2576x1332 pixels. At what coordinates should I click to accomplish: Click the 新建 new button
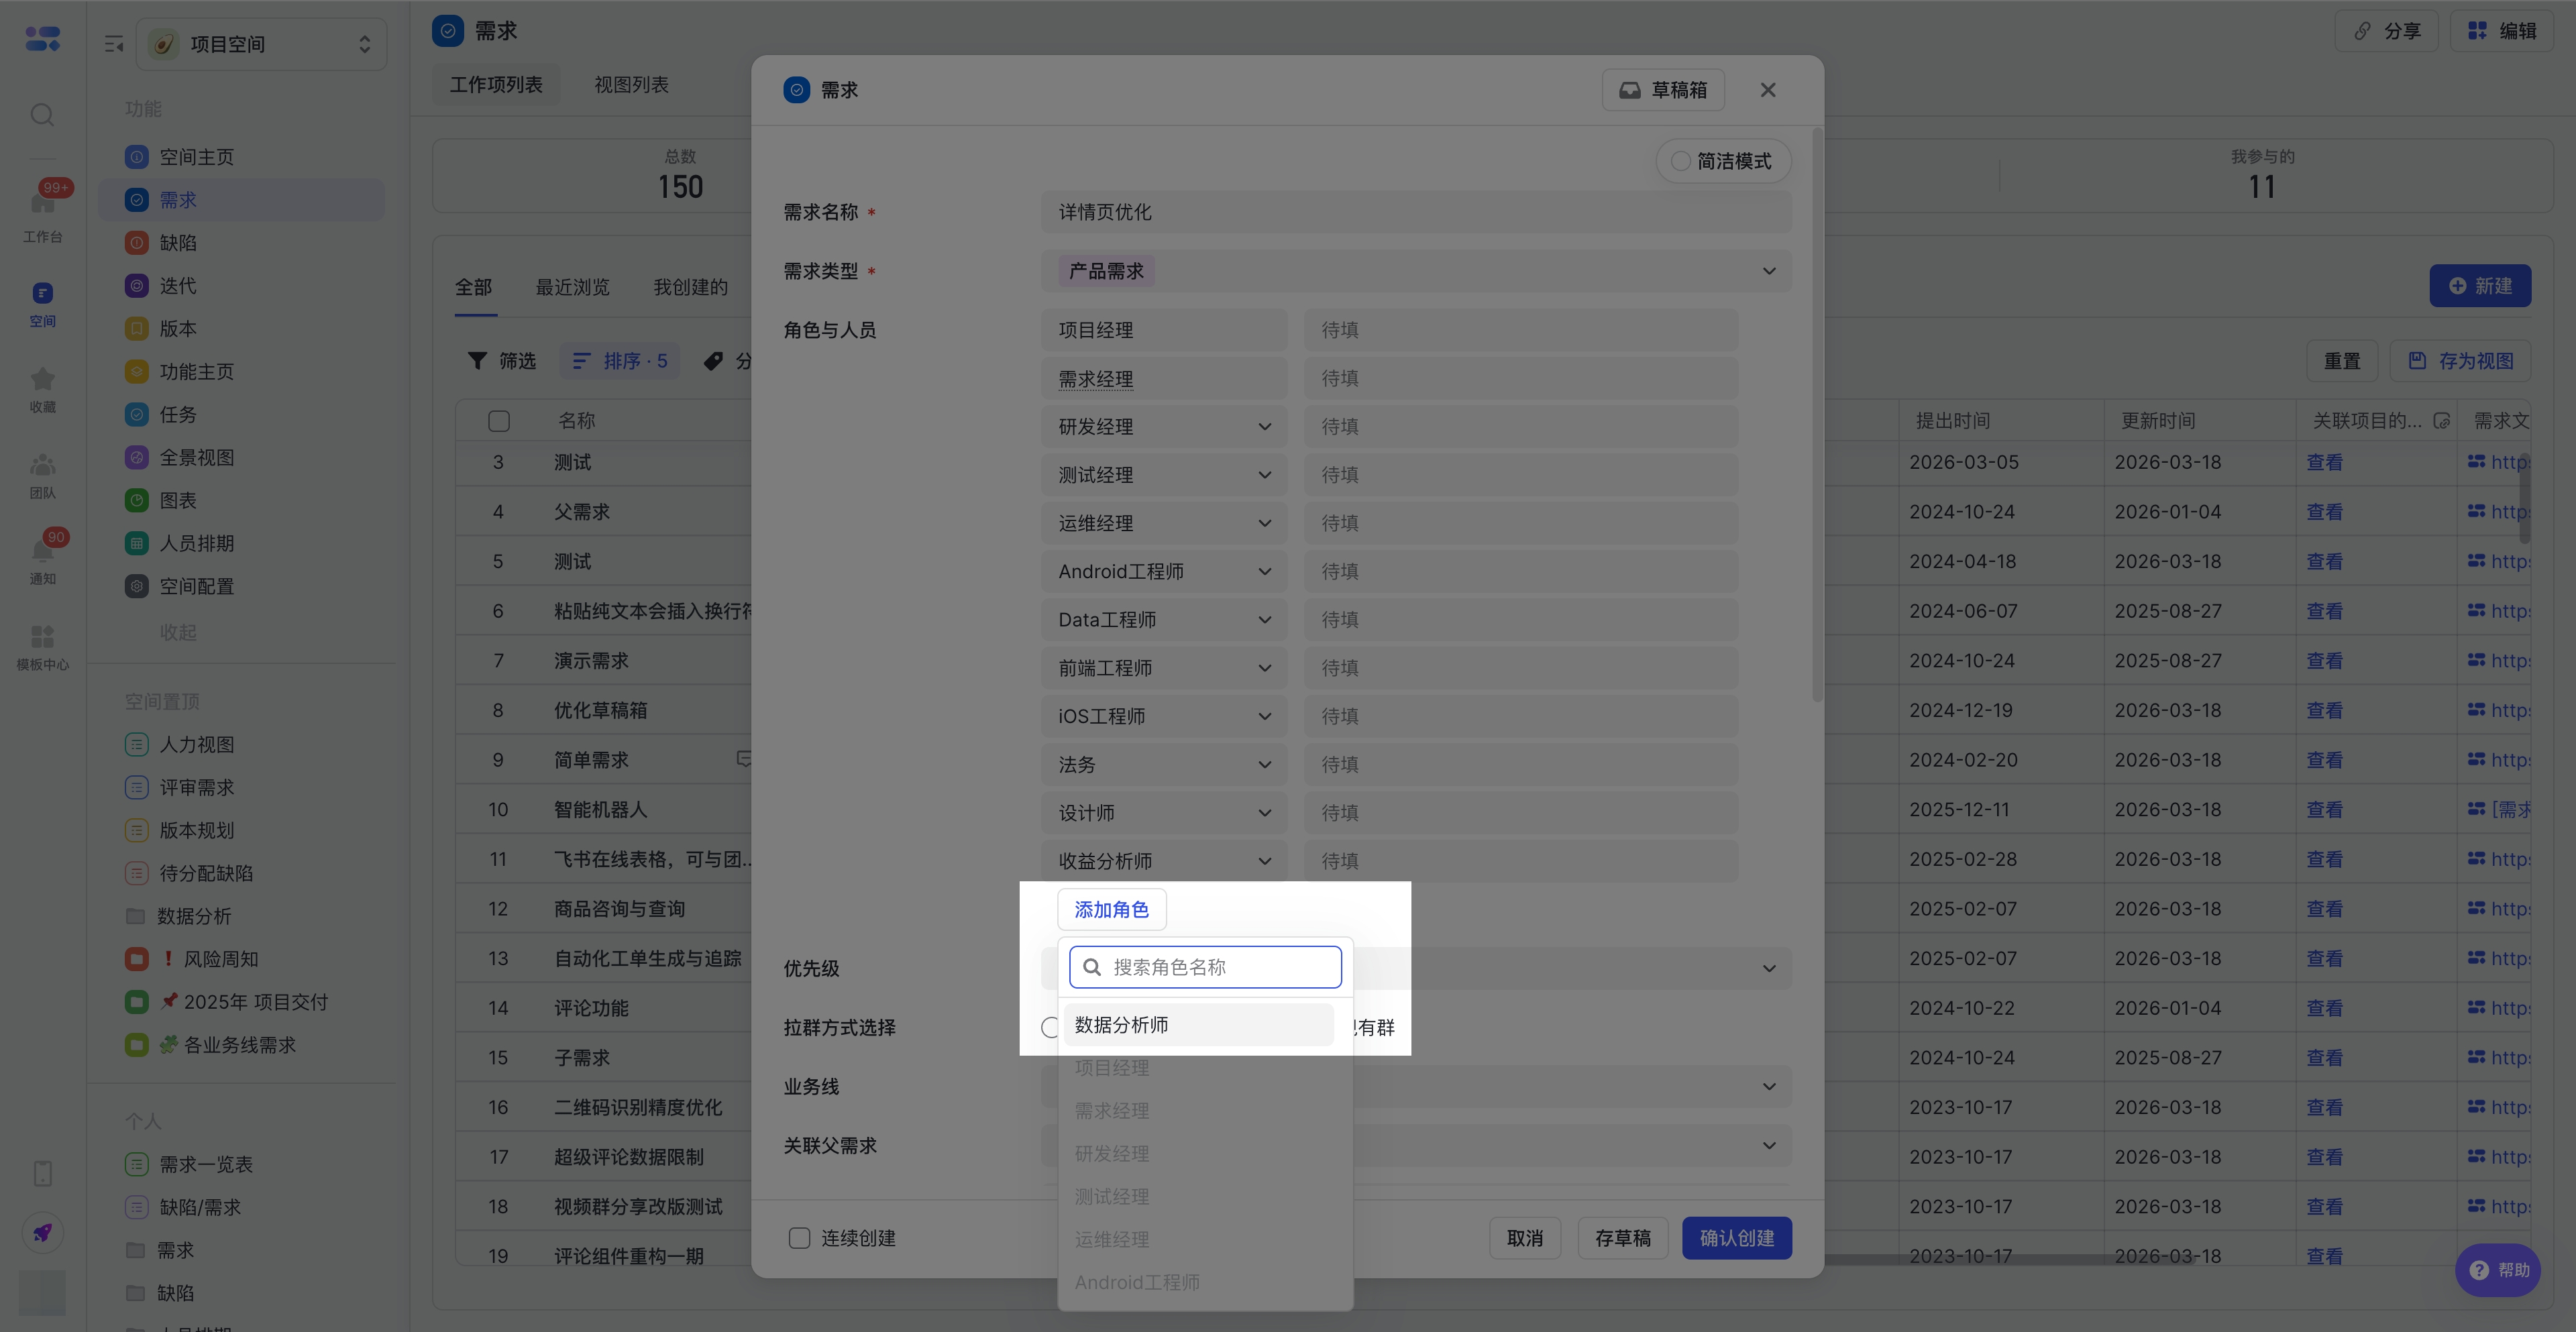pos(2480,286)
